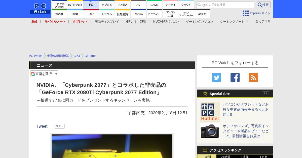Switch to the INTERNET tab

click(75, 5)
